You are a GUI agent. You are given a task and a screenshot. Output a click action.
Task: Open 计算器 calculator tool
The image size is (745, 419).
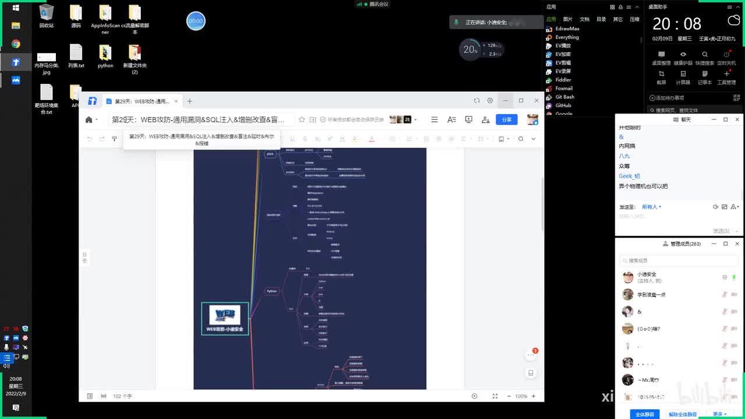pos(683,78)
